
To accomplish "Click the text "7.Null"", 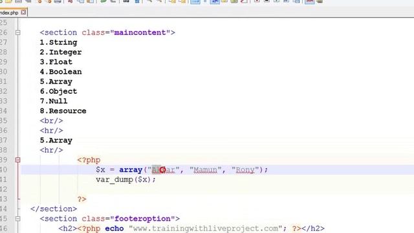I will tap(54, 101).
